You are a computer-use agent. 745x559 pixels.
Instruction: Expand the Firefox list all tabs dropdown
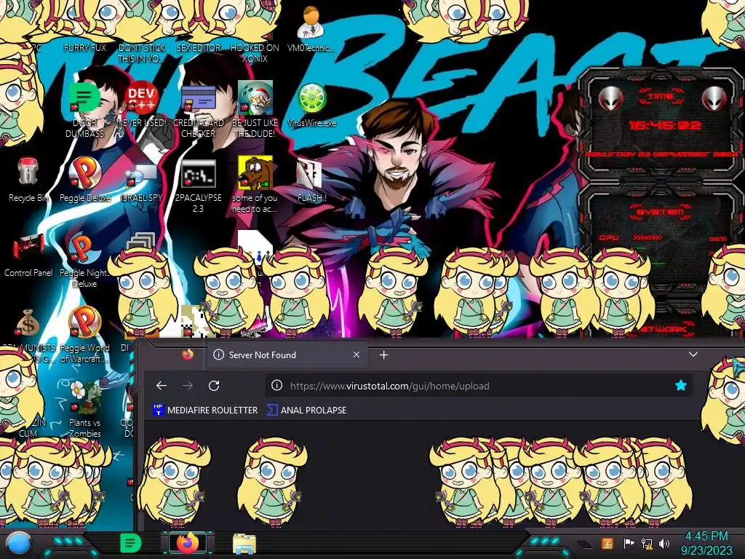click(x=693, y=354)
